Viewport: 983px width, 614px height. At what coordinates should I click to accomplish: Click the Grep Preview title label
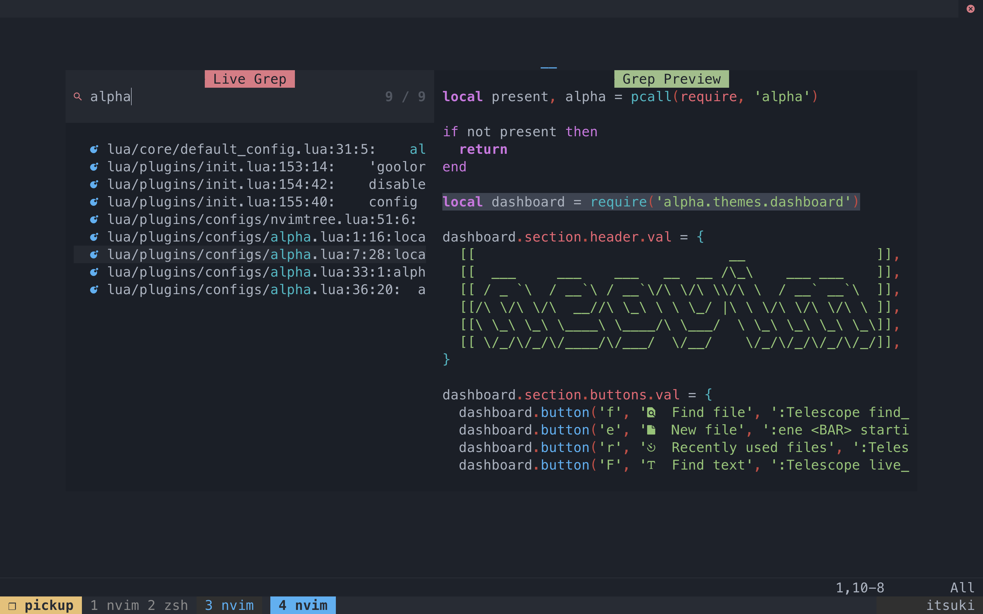click(671, 79)
